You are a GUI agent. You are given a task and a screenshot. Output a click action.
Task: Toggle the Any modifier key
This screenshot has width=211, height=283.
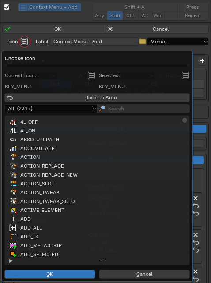pyautogui.click(x=100, y=16)
